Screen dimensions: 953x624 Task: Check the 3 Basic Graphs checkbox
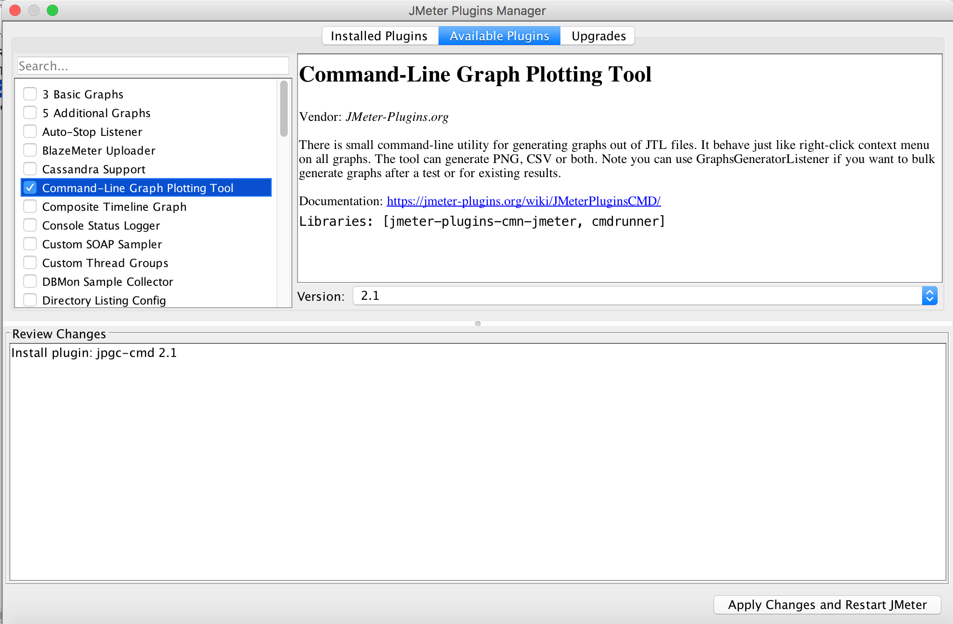(x=30, y=94)
